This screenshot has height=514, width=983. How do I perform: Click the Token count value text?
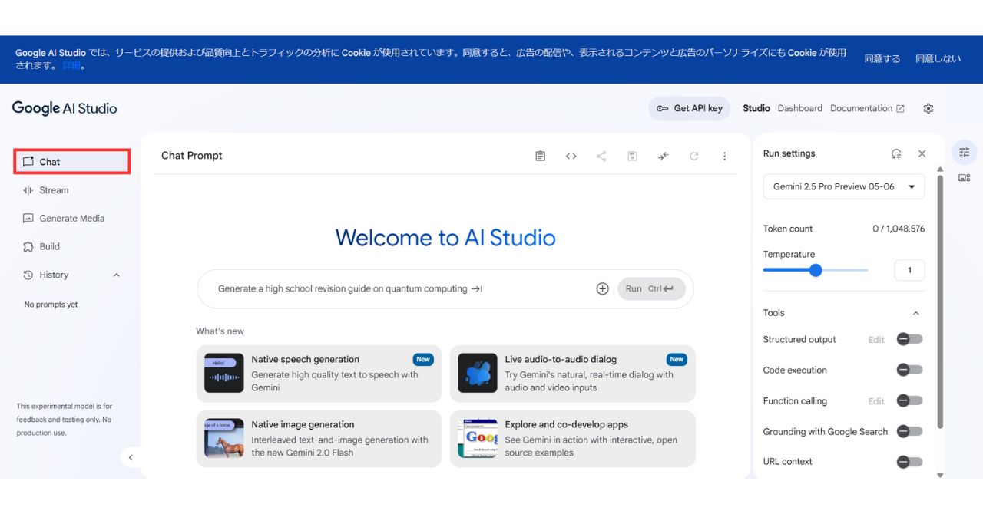pos(899,229)
